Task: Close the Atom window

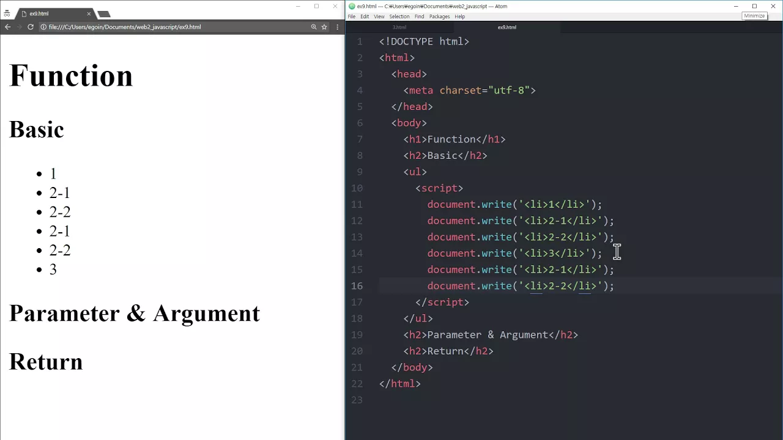Action: pos(773,6)
